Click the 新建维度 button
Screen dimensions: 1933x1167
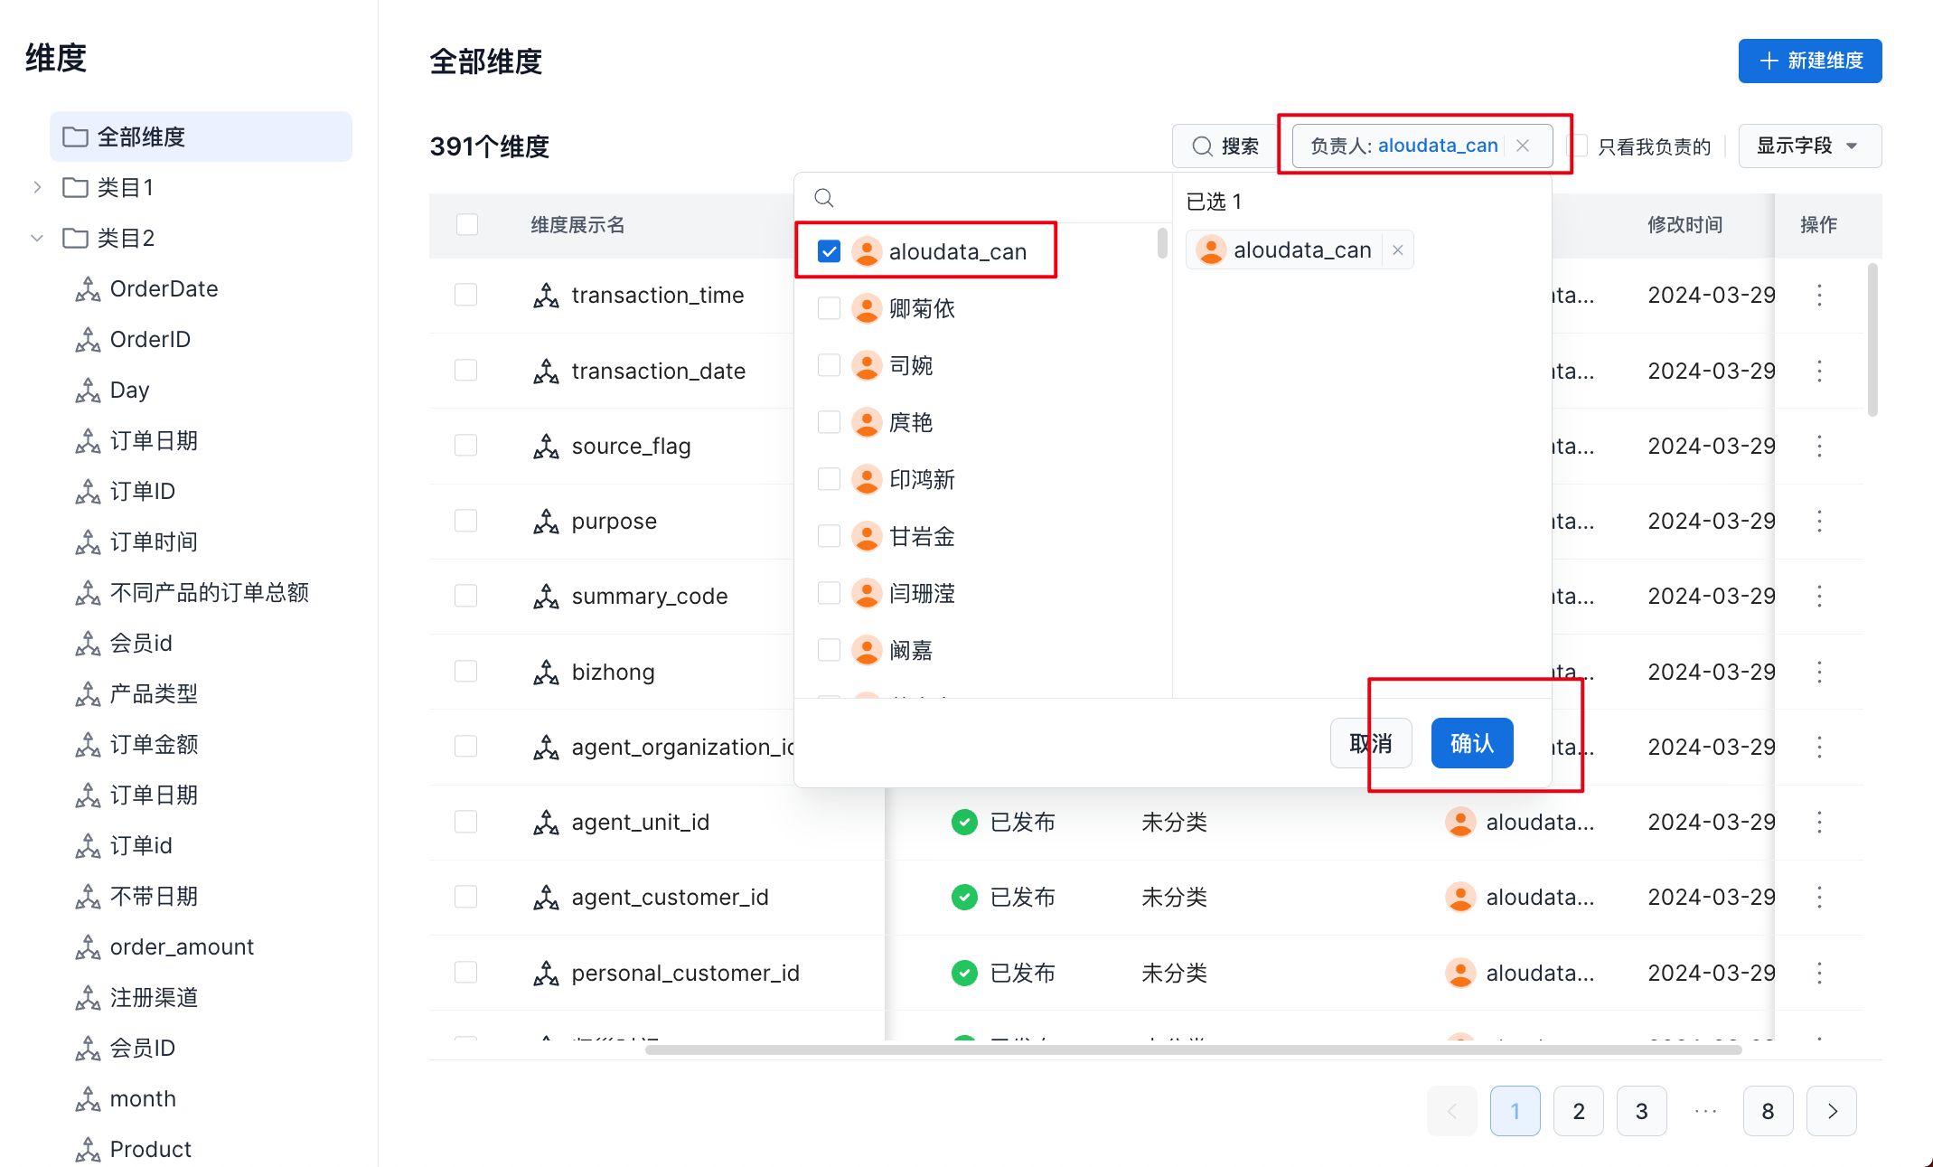[x=1809, y=61]
